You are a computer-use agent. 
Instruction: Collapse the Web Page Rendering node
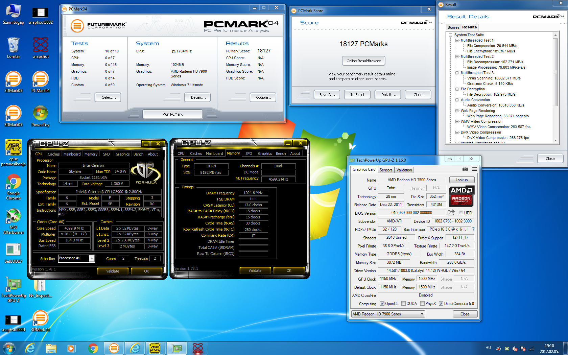click(x=457, y=111)
